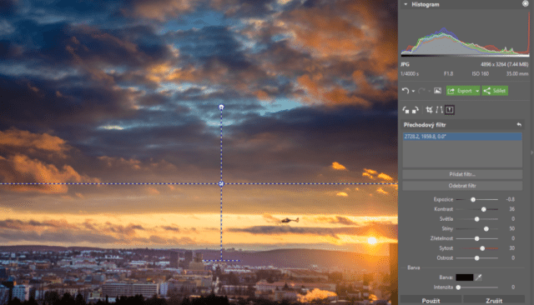Click Odebrat filtr button
Screen dimensions: 534x305
click(462, 186)
